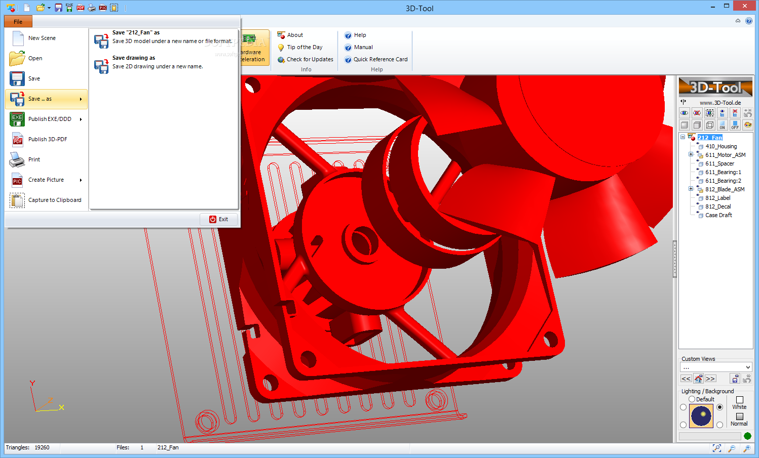Select 812_Decal in the model tree
759x458 pixels.
pos(718,206)
